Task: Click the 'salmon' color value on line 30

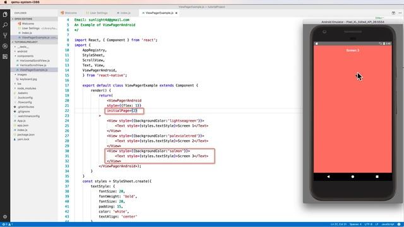Action: coord(175,151)
